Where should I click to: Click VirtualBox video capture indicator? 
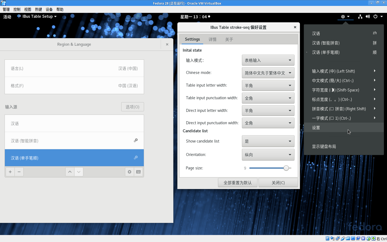[x=358, y=239]
